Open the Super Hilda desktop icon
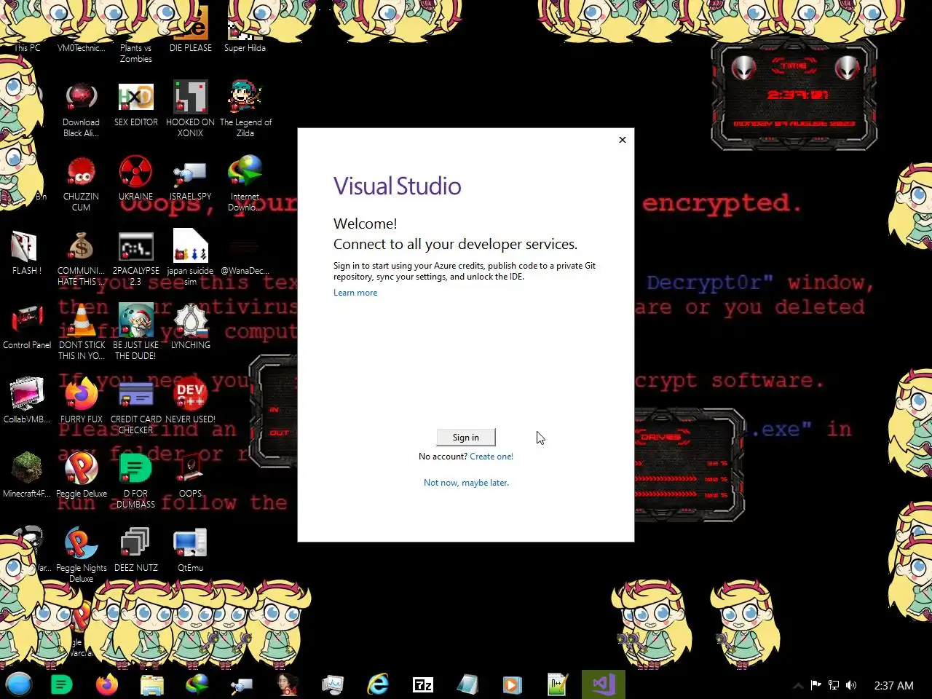Screen dimensions: 932x699 pyautogui.click(x=245, y=31)
